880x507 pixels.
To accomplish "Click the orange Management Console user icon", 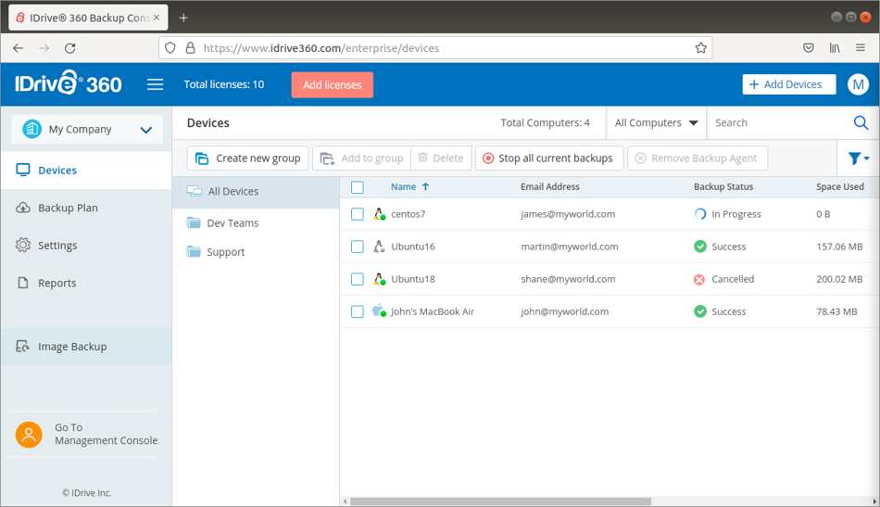I will pos(29,435).
